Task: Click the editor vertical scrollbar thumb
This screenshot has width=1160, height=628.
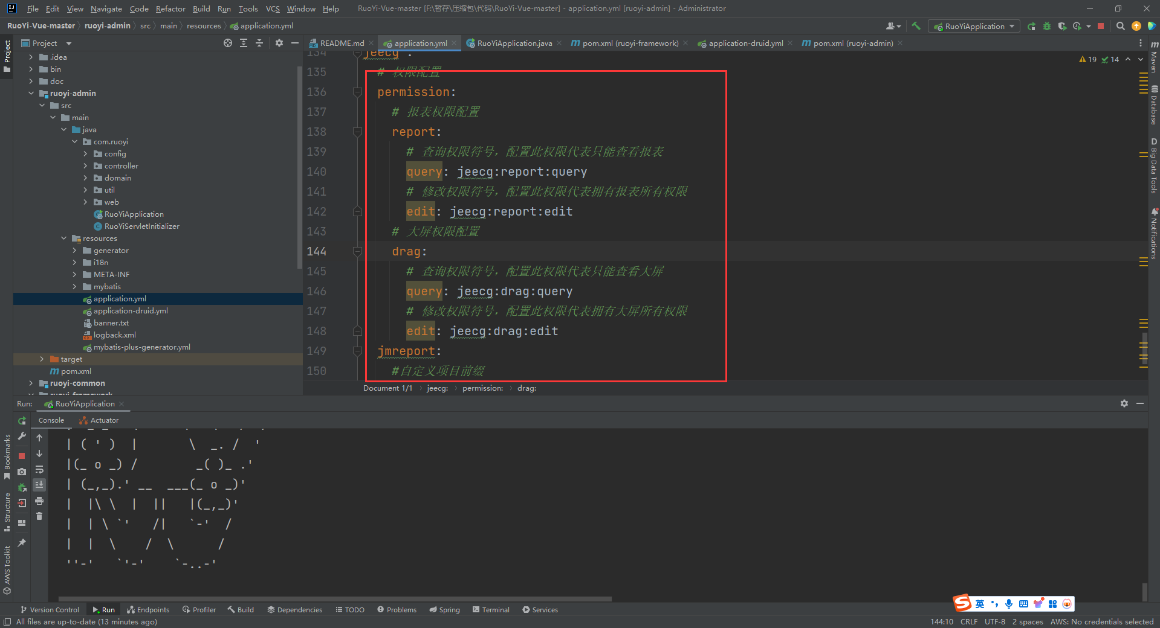Action: (1144, 347)
